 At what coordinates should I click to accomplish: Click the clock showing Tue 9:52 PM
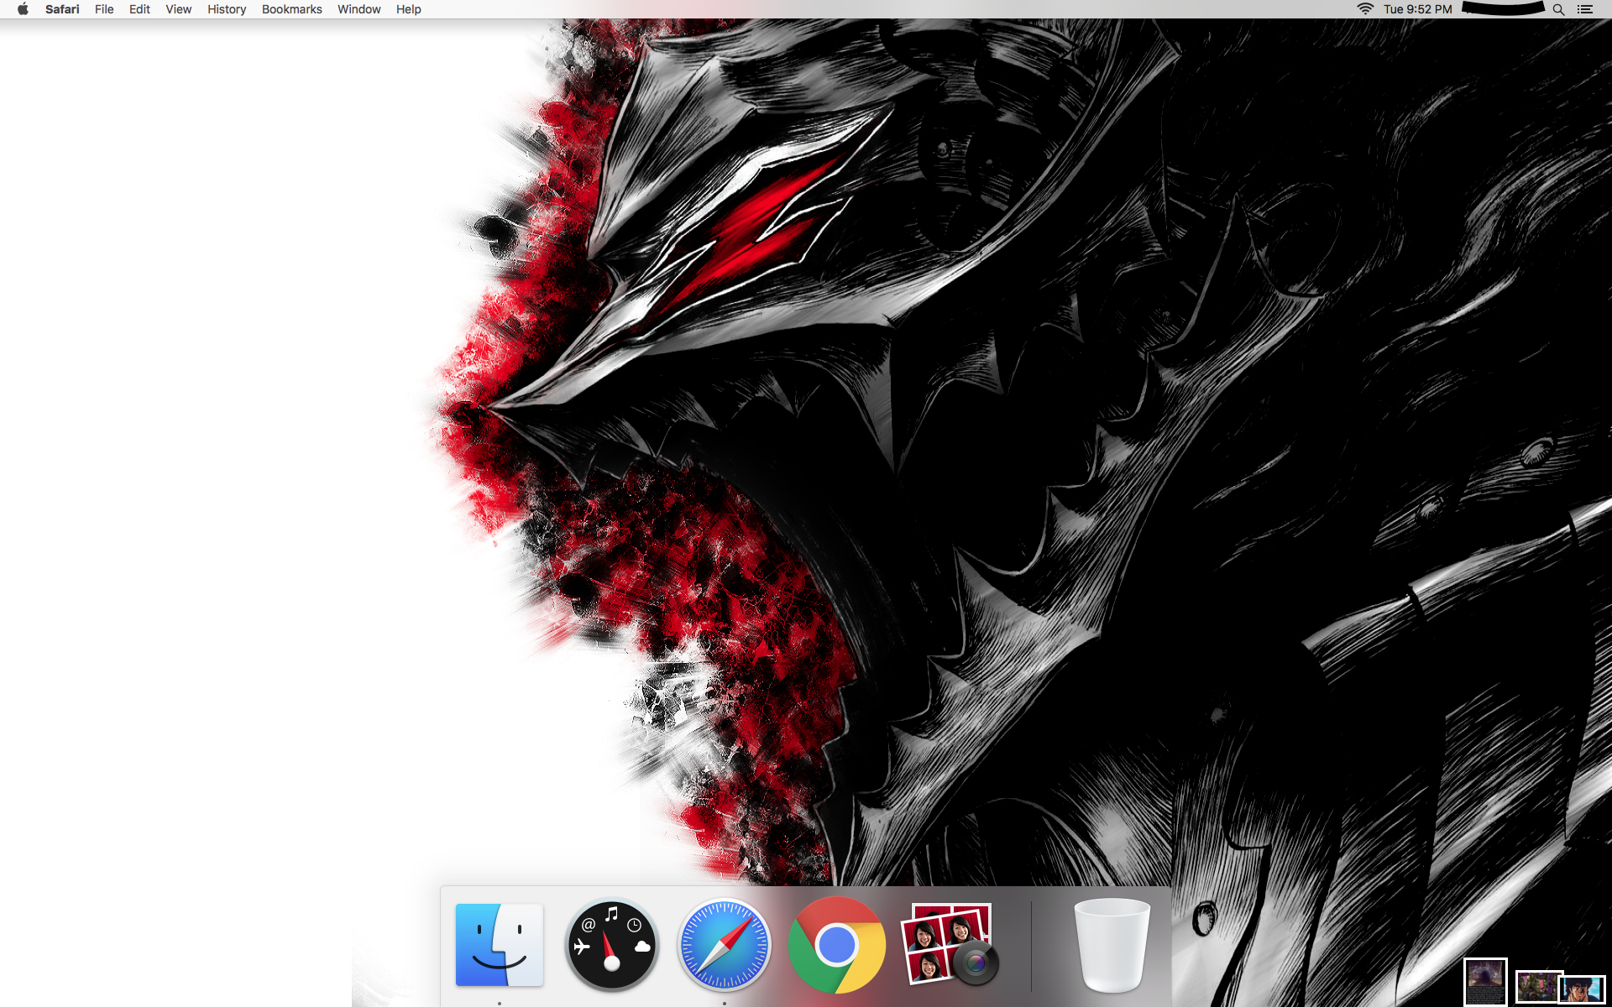tap(1417, 9)
